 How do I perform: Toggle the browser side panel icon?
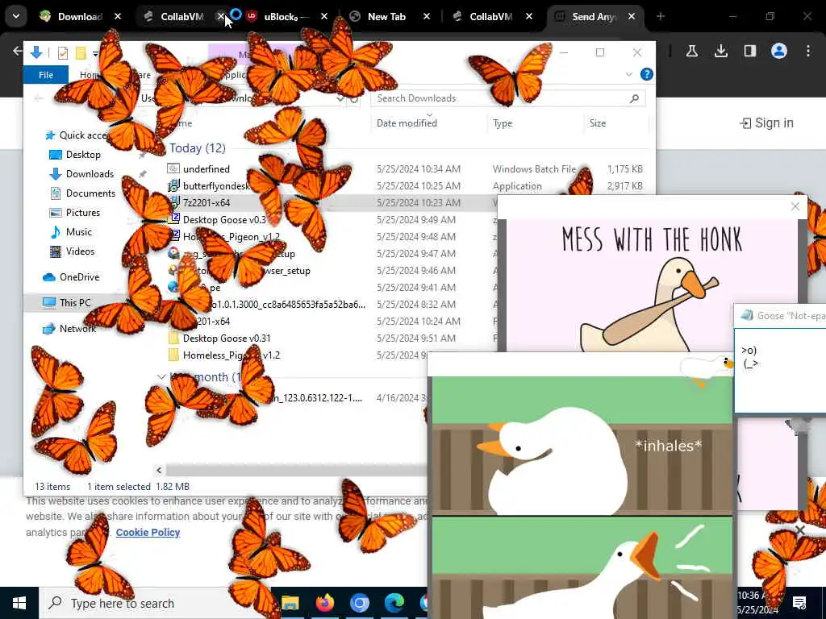[x=749, y=51]
